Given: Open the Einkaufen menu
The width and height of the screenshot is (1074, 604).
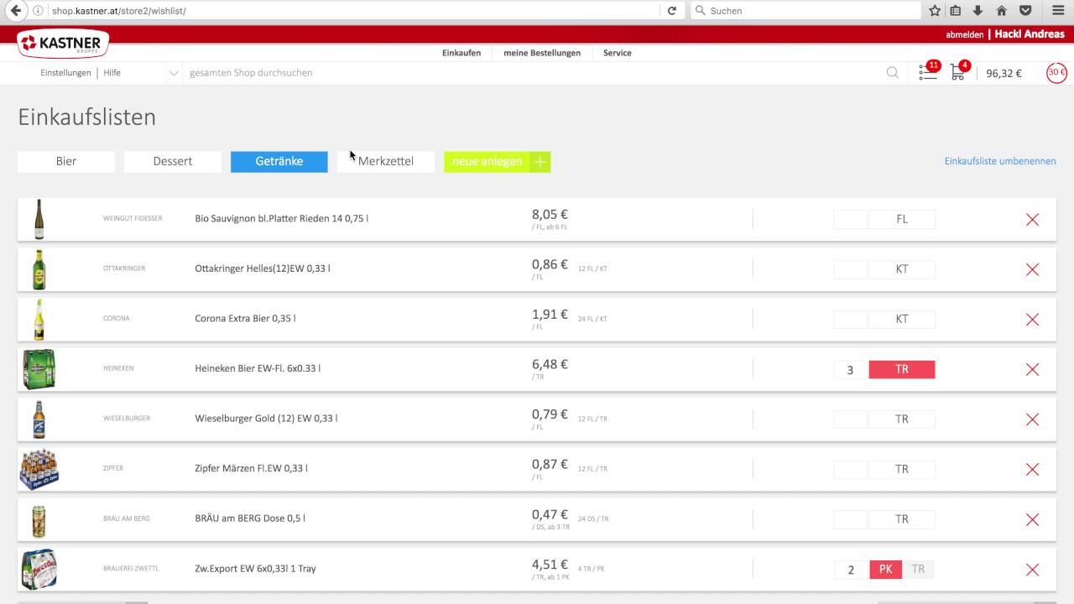Looking at the screenshot, I should point(461,53).
